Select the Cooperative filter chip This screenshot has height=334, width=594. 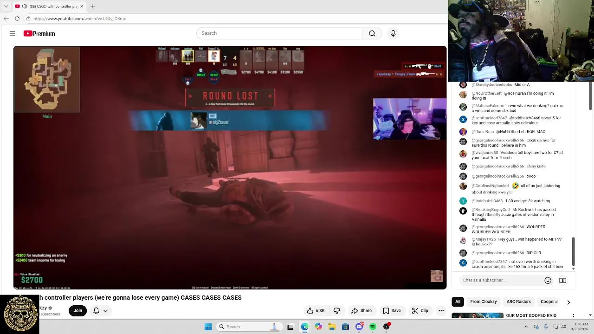(550, 302)
